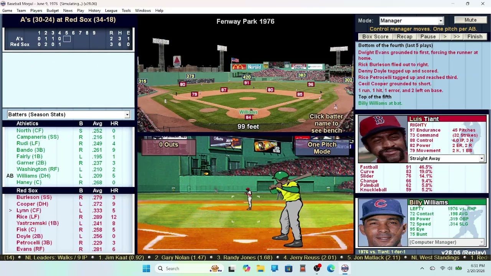
Task: Open the Windows menu
Action: click(x=143, y=11)
